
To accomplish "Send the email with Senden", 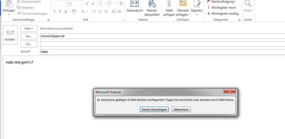I will point(10,35).
